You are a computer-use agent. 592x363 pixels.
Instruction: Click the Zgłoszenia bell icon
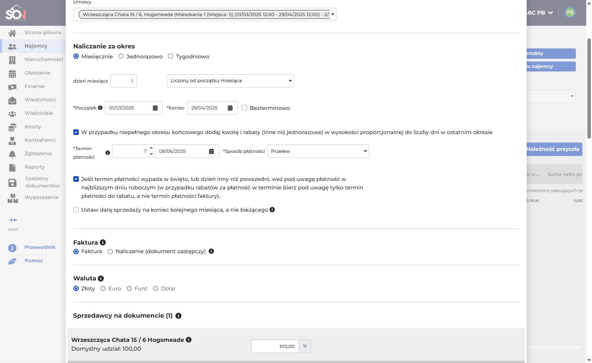coord(12,154)
